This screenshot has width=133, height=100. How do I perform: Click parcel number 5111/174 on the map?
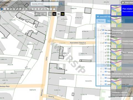click(x=88, y=81)
